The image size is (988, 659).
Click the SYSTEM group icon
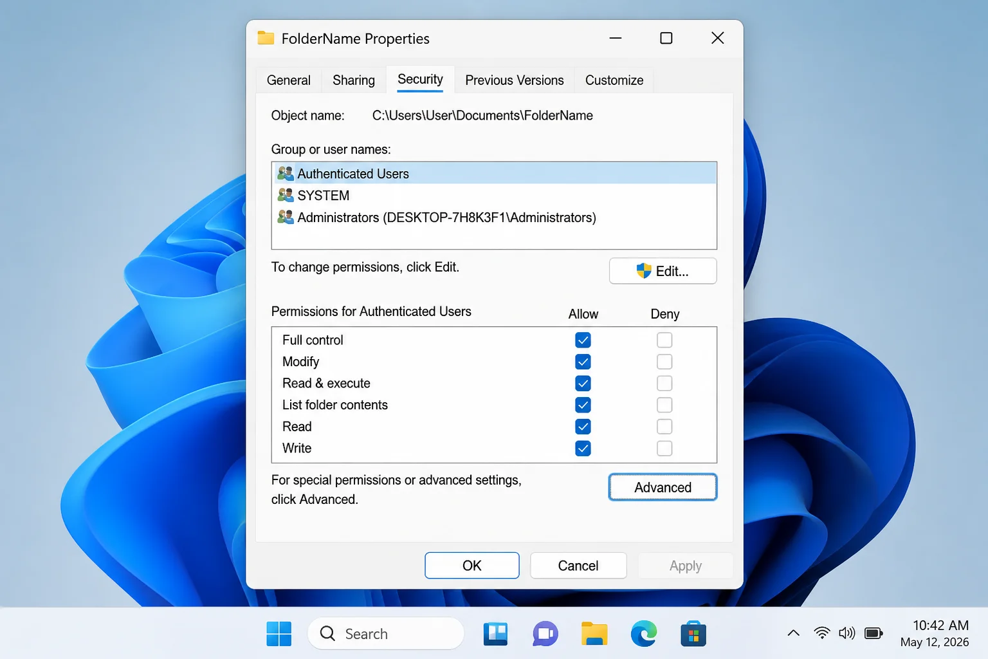tap(286, 195)
